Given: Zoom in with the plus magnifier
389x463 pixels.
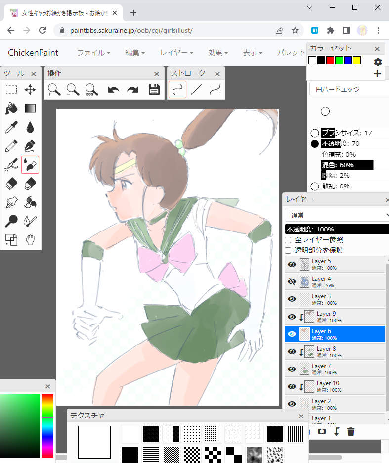Looking at the screenshot, I should click(x=54, y=90).
